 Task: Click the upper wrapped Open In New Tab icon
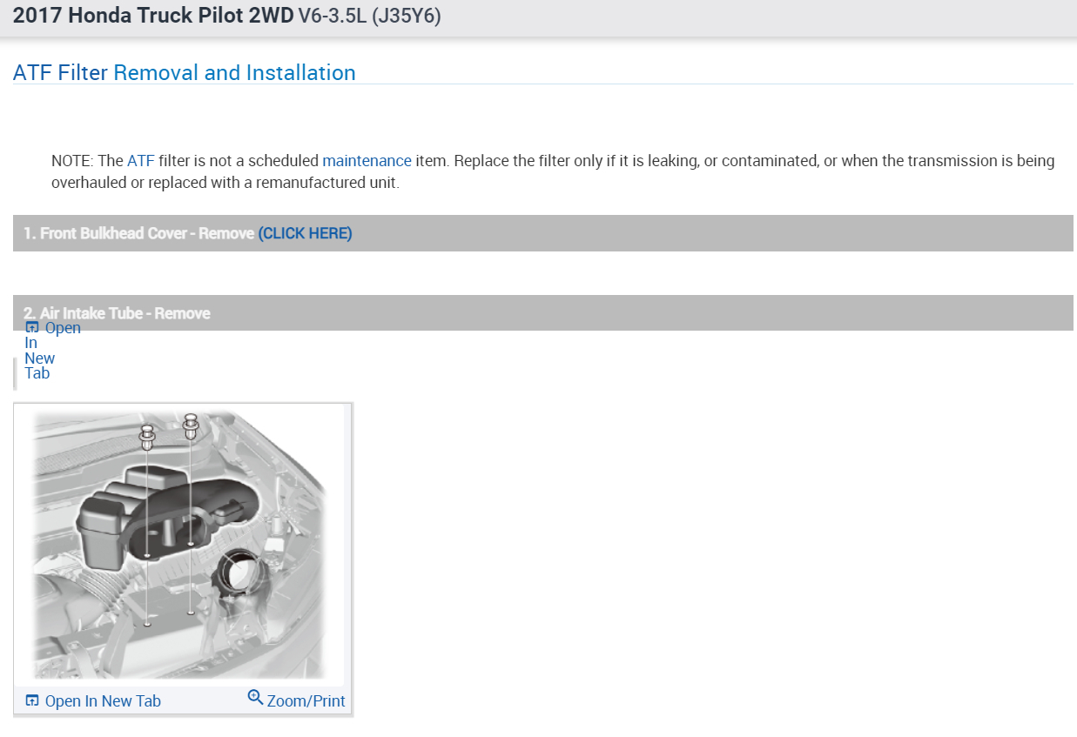pyautogui.click(x=32, y=328)
